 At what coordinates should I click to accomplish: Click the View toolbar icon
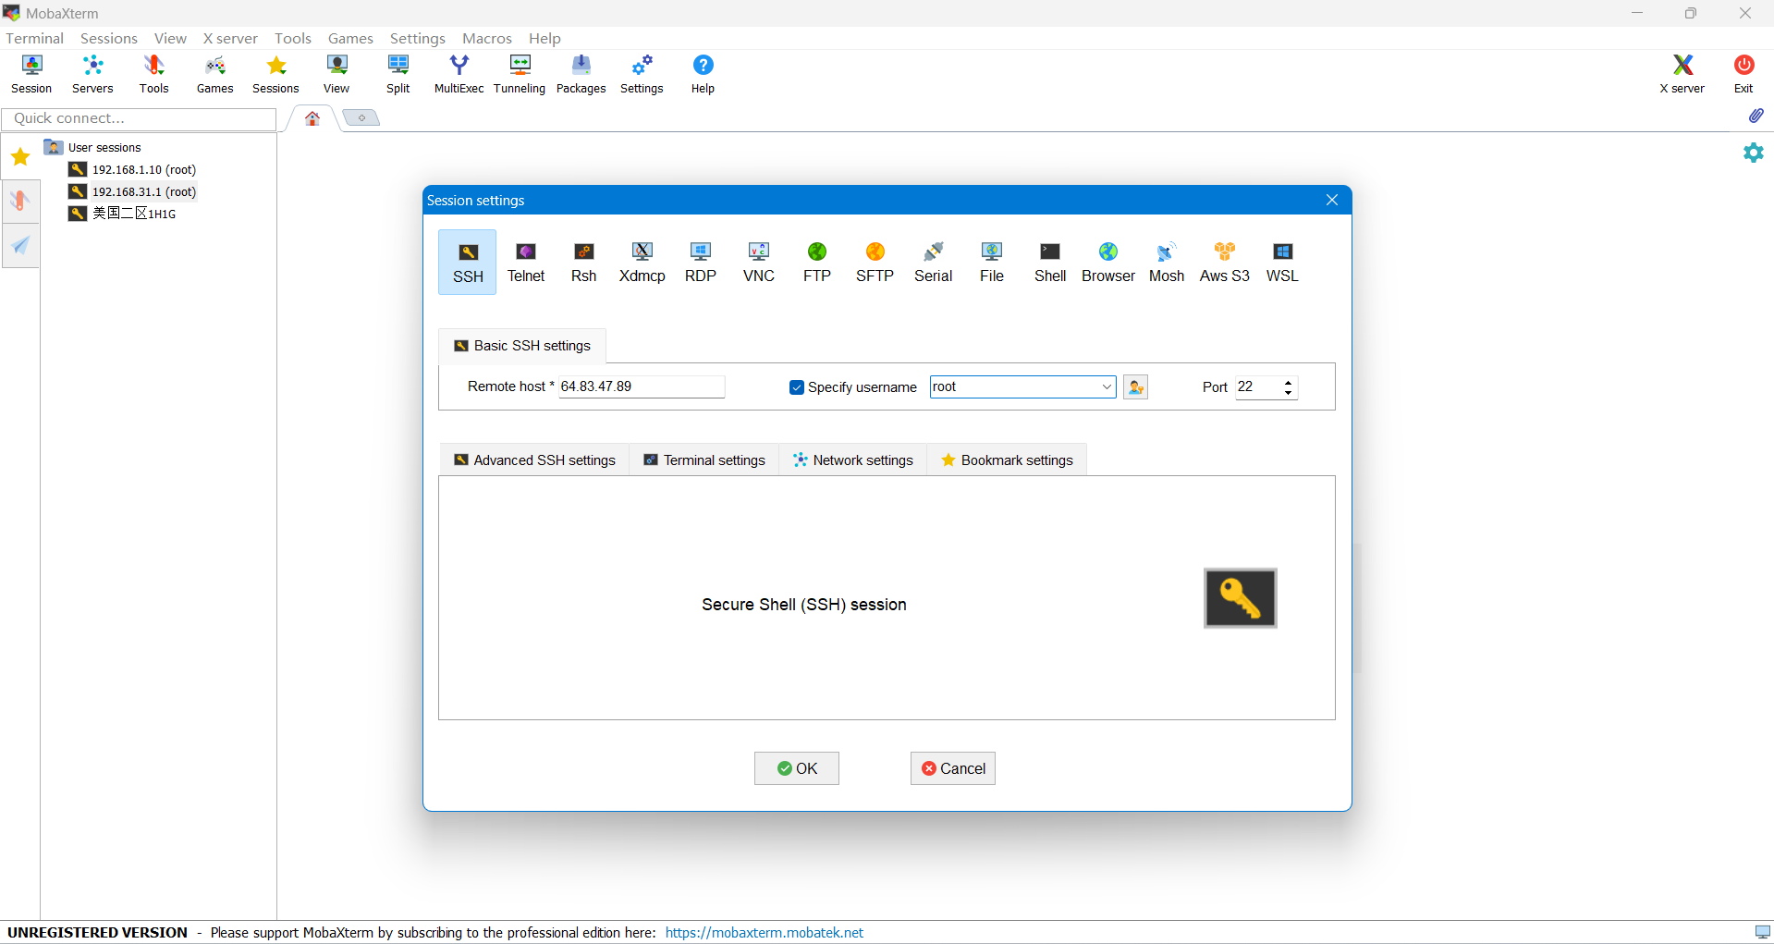336,74
